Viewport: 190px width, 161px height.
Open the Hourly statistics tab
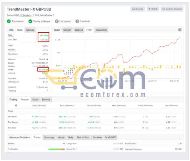[x=61, y=137]
